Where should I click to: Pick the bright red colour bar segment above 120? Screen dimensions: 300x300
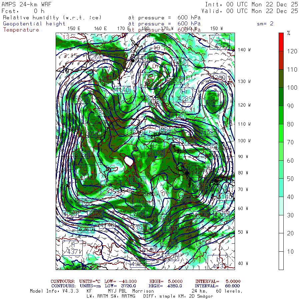point(281,42)
